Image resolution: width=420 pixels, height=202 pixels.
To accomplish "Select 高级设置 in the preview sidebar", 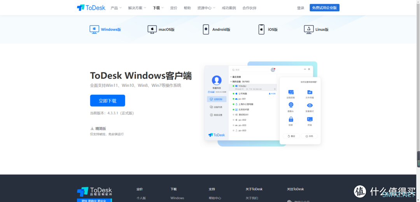I will coord(217,115).
